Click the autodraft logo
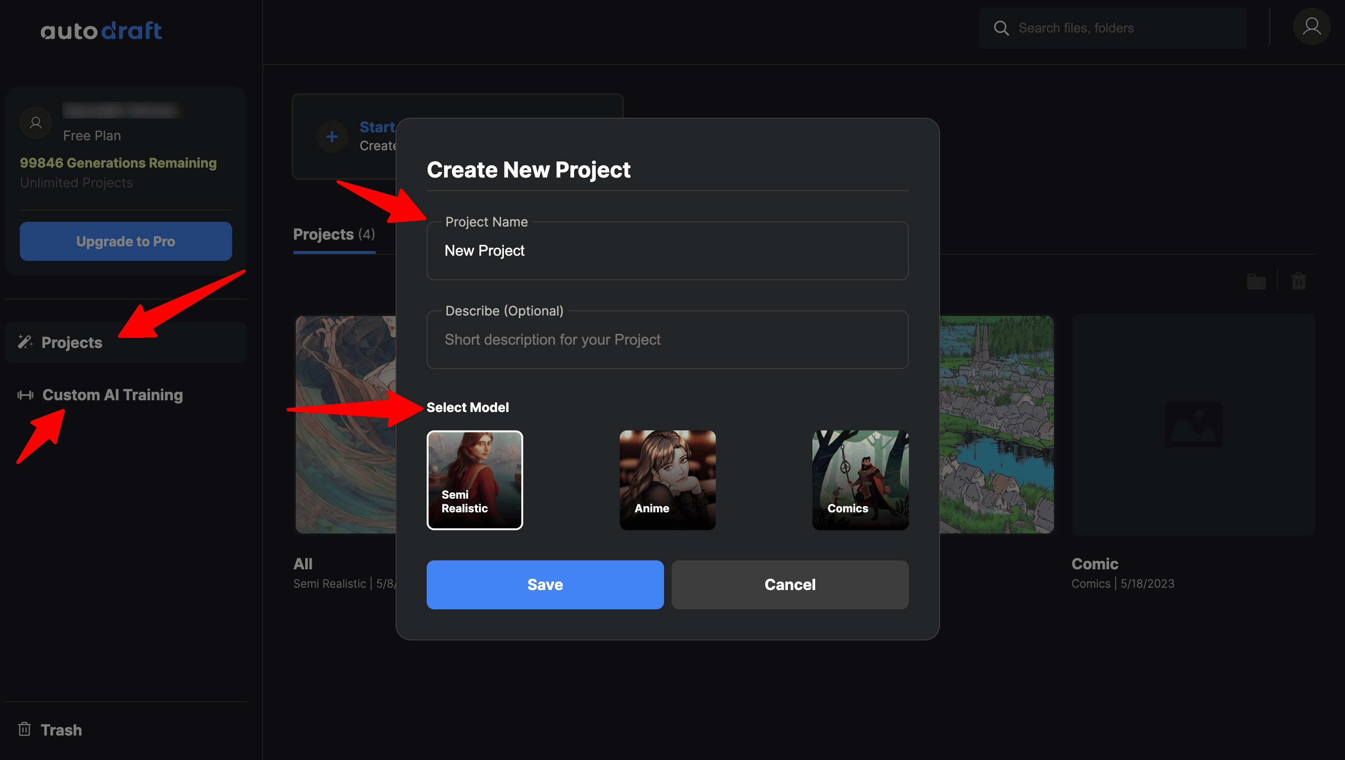This screenshot has width=1345, height=760. click(x=101, y=30)
